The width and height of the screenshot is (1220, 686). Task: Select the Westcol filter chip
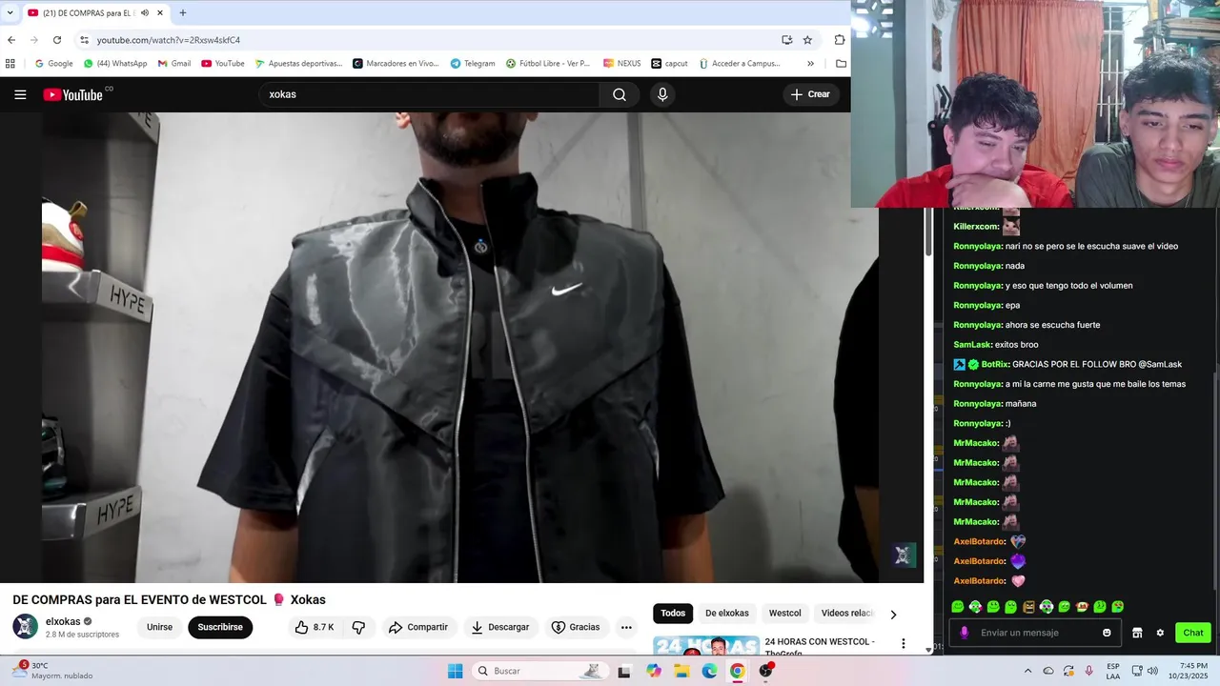pos(785,613)
